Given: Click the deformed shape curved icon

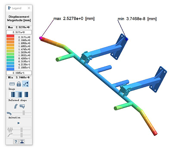Looking at the screenshot, I should (x=16, y=106).
